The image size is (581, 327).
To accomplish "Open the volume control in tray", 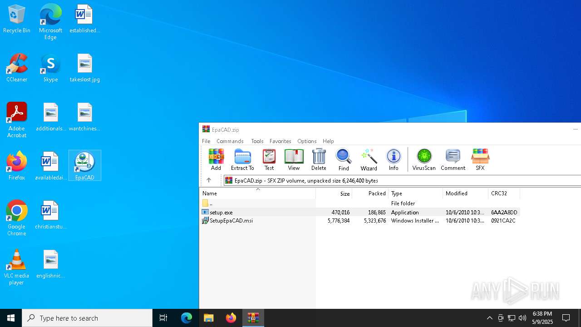I will point(522,318).
